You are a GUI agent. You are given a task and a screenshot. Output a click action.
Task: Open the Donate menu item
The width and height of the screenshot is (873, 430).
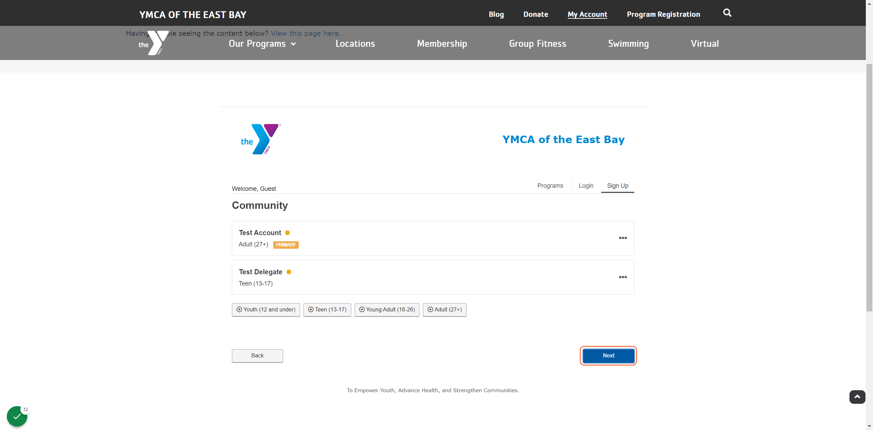536,14
